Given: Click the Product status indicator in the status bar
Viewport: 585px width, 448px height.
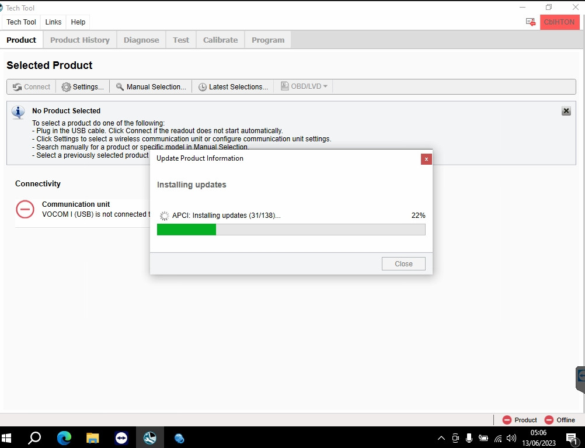Looking at the screenshot, I should click(x=520, y=420).
